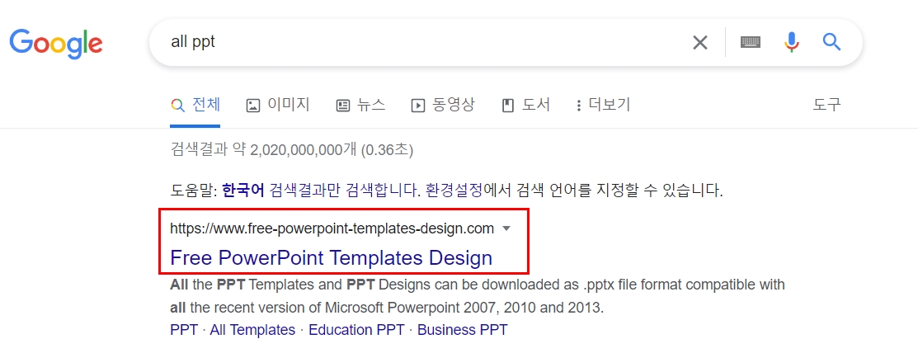
Task: Click the 한국어 language link
Action: coord(243,191)
